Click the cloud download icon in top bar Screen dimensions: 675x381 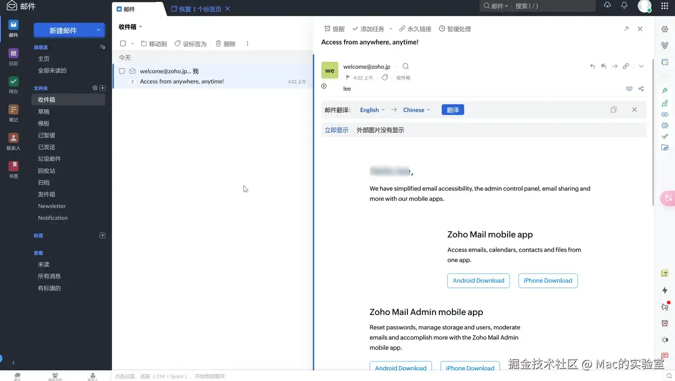[607, 5]
